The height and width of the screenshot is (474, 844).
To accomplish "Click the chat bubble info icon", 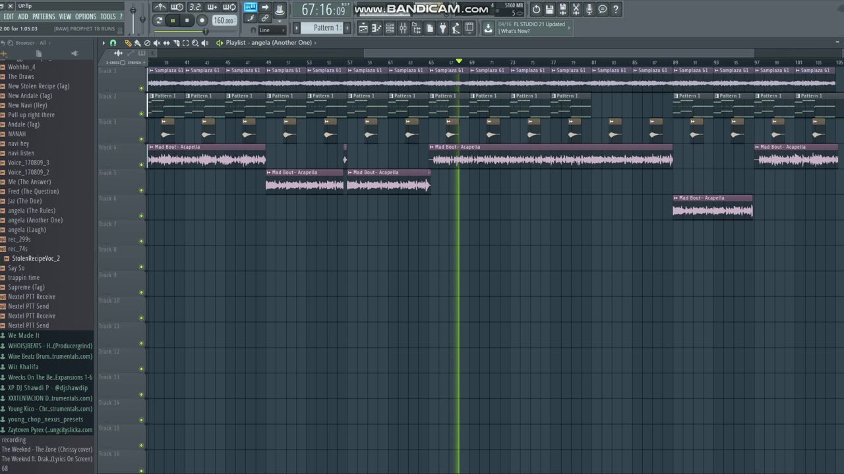I will pyautogui.click(x=602, y=9).
